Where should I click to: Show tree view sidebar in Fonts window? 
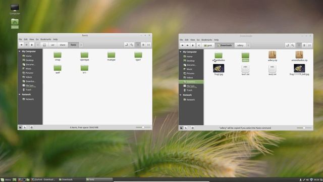click(x=25, y=127)
